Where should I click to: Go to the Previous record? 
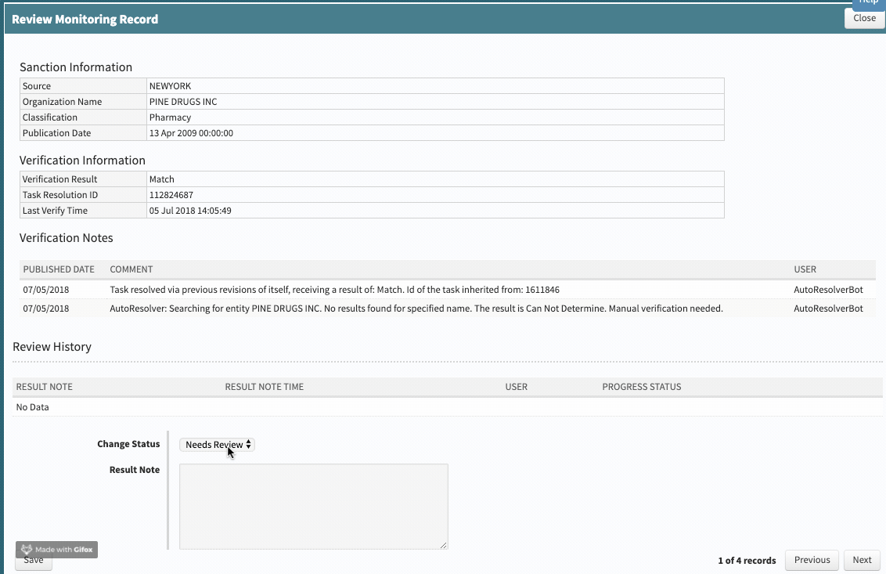coord(812,560)
